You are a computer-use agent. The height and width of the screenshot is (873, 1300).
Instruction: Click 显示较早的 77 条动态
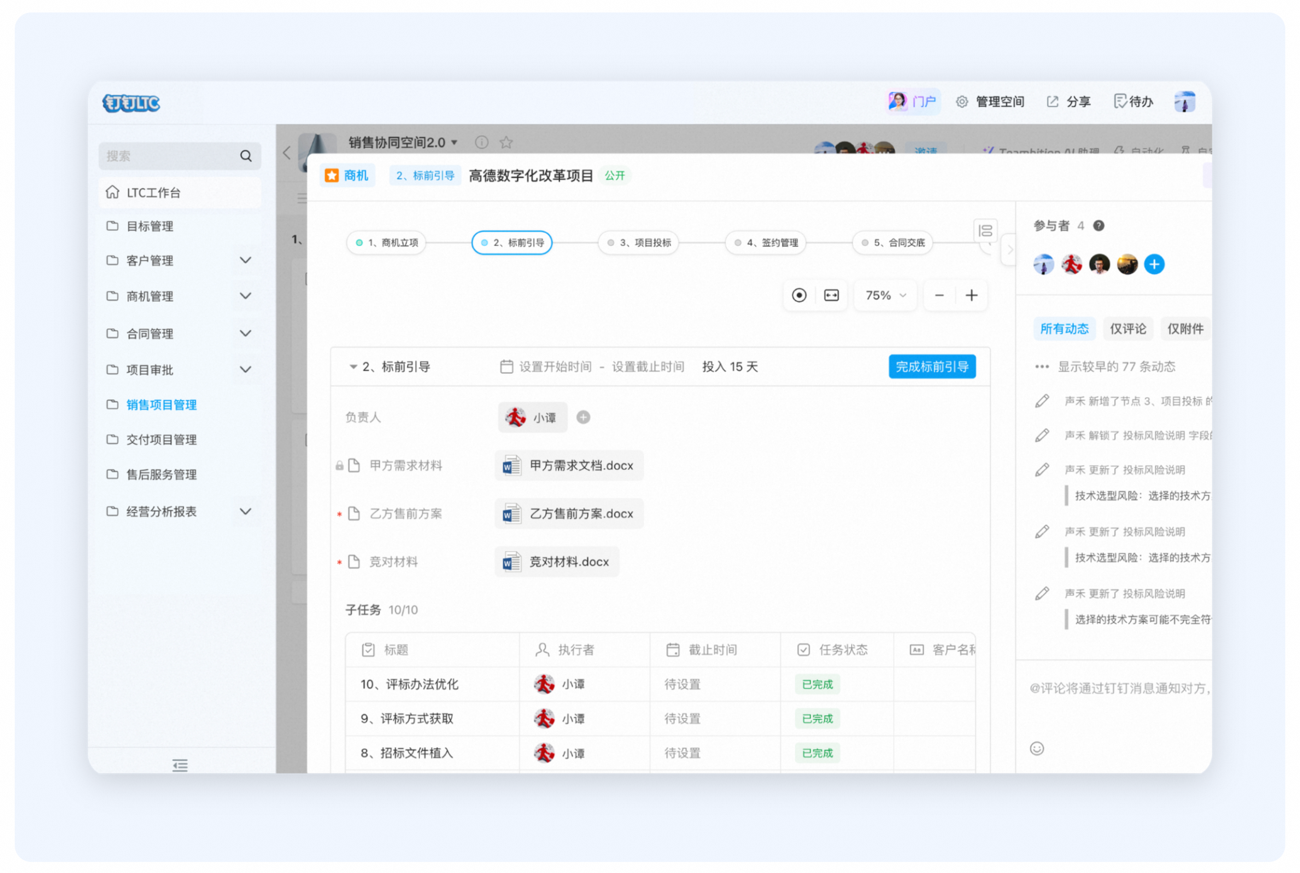pyautogui.click(x=1116, y=367)
